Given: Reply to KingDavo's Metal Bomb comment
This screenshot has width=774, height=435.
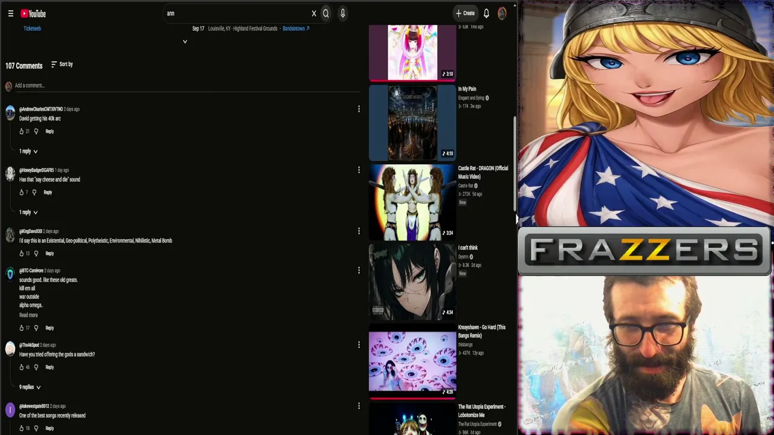Looking at the screenshot, I should pyautogui.click(x=50, y=253).
